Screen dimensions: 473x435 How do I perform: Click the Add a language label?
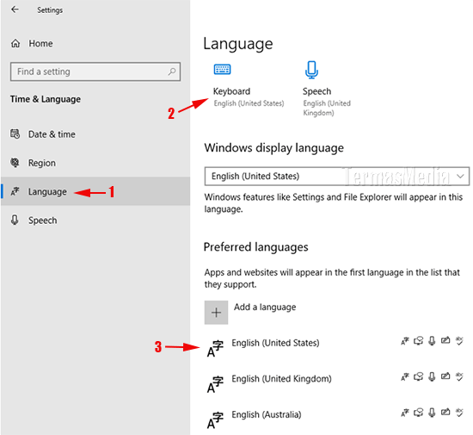(265, 307)
